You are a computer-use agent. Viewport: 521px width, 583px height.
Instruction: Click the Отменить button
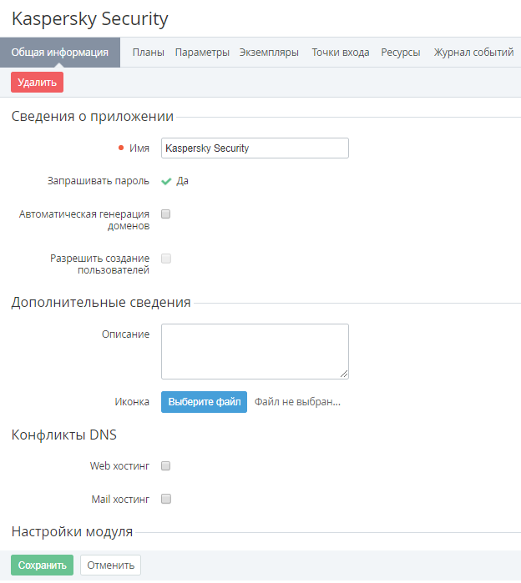click(x=110, y=565)
